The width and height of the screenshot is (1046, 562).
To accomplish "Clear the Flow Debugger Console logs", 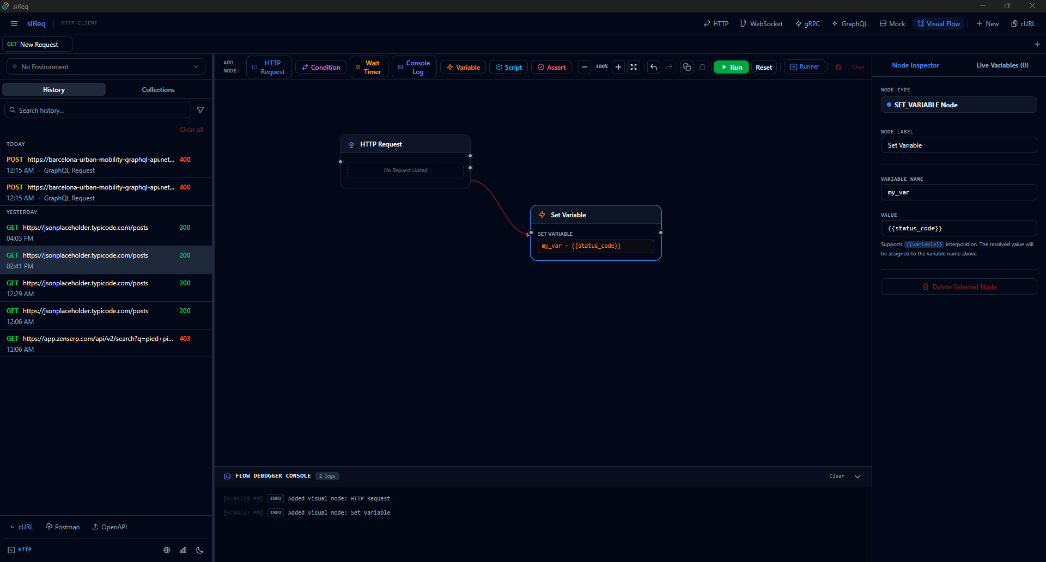I will coord(836,476).
